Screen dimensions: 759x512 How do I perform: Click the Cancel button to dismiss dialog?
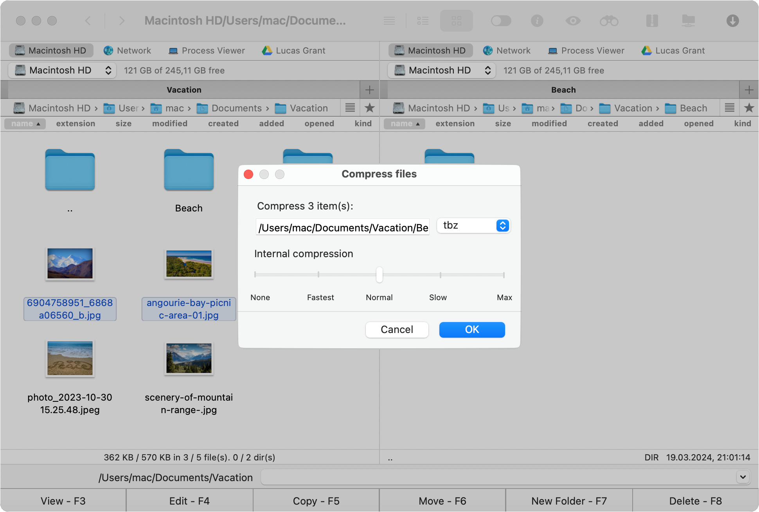397,329
